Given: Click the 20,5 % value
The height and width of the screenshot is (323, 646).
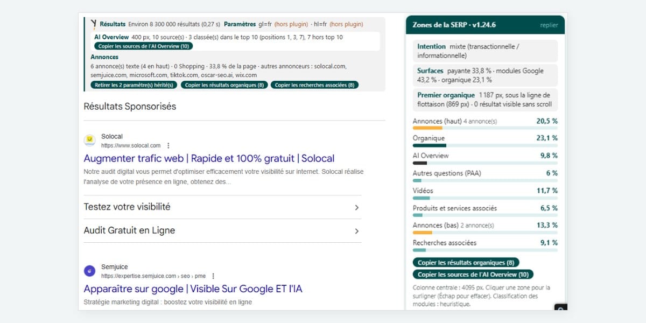Looking at the screenshot, I should pos(547,121).
